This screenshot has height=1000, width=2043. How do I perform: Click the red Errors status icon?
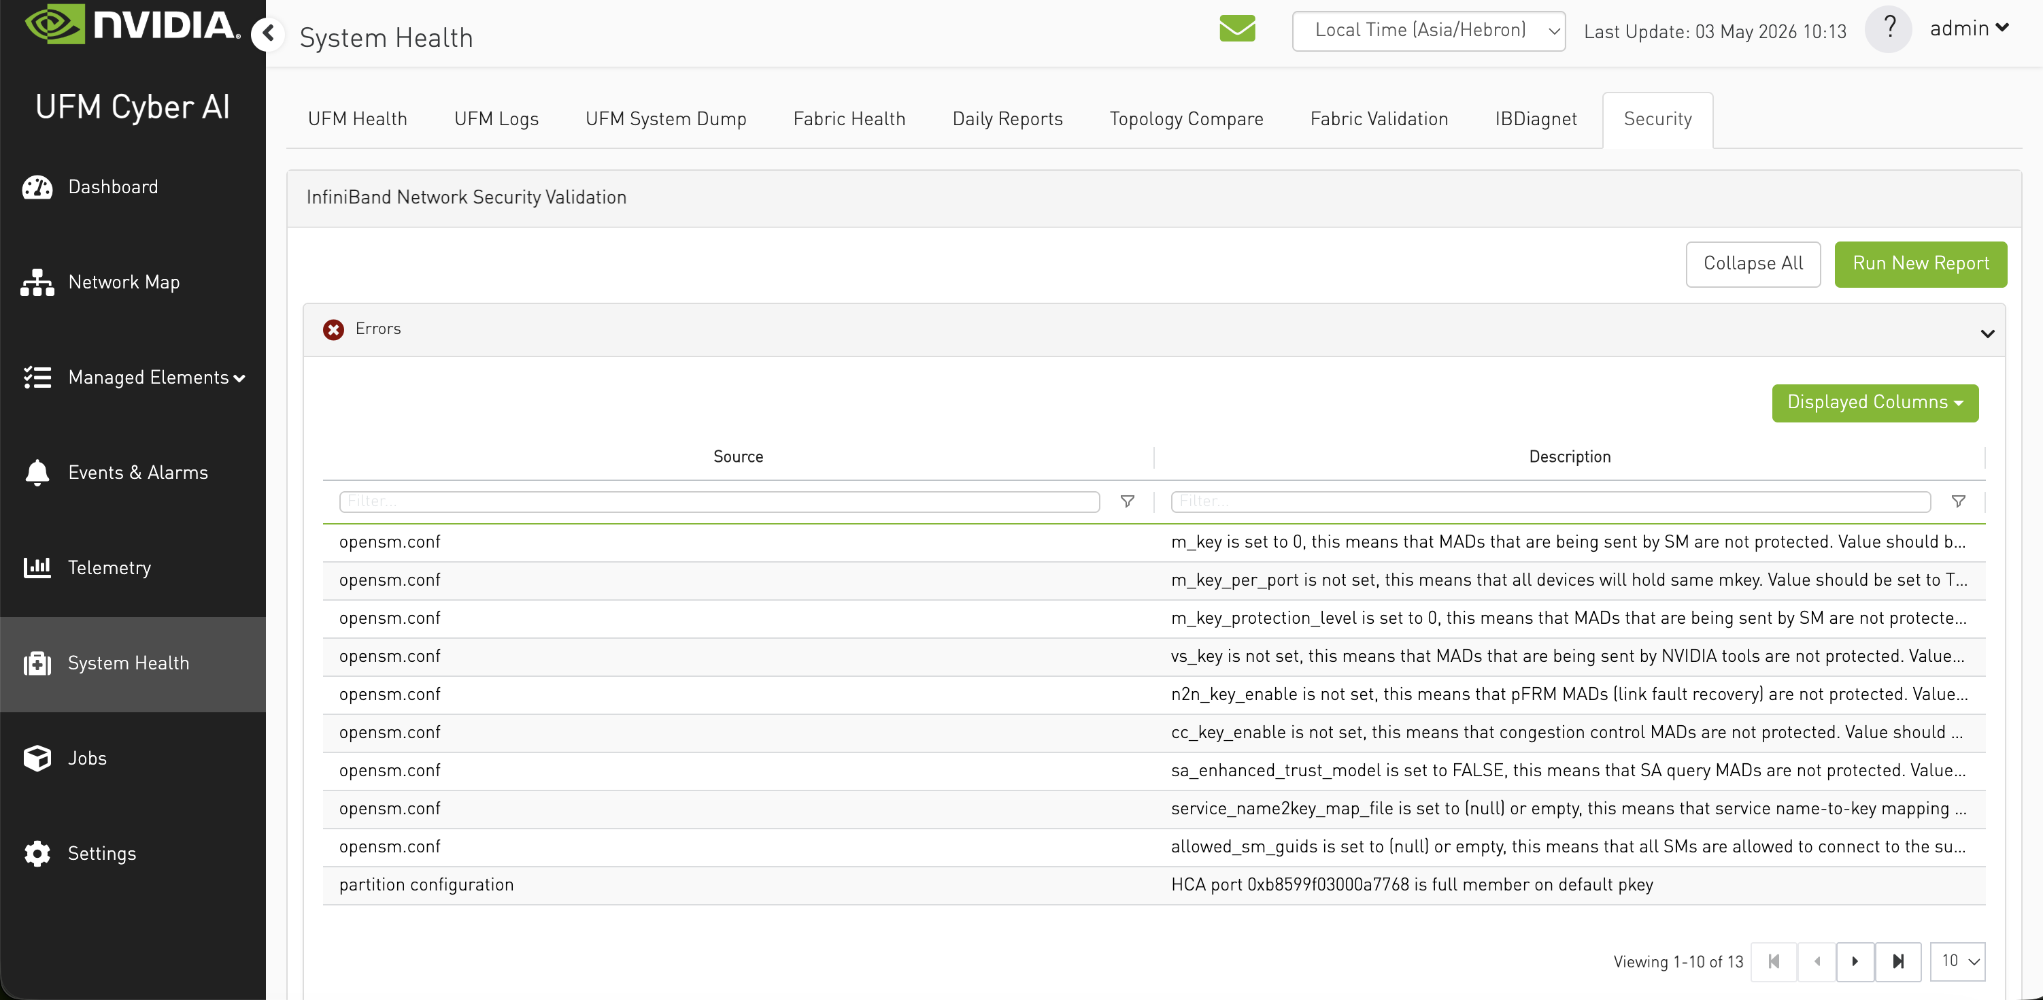(334, 330)
